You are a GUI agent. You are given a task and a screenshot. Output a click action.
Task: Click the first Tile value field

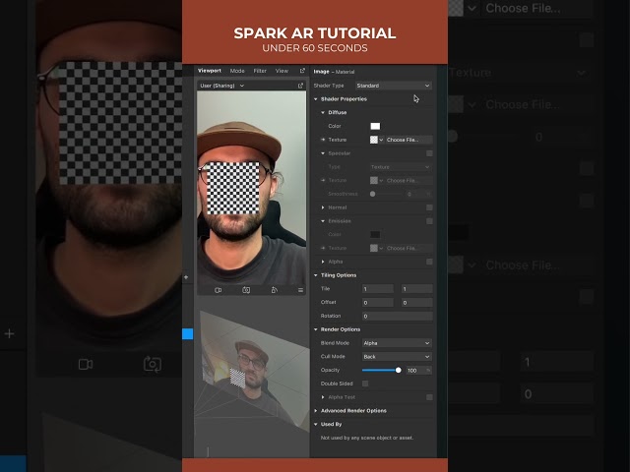pos(378,289)
